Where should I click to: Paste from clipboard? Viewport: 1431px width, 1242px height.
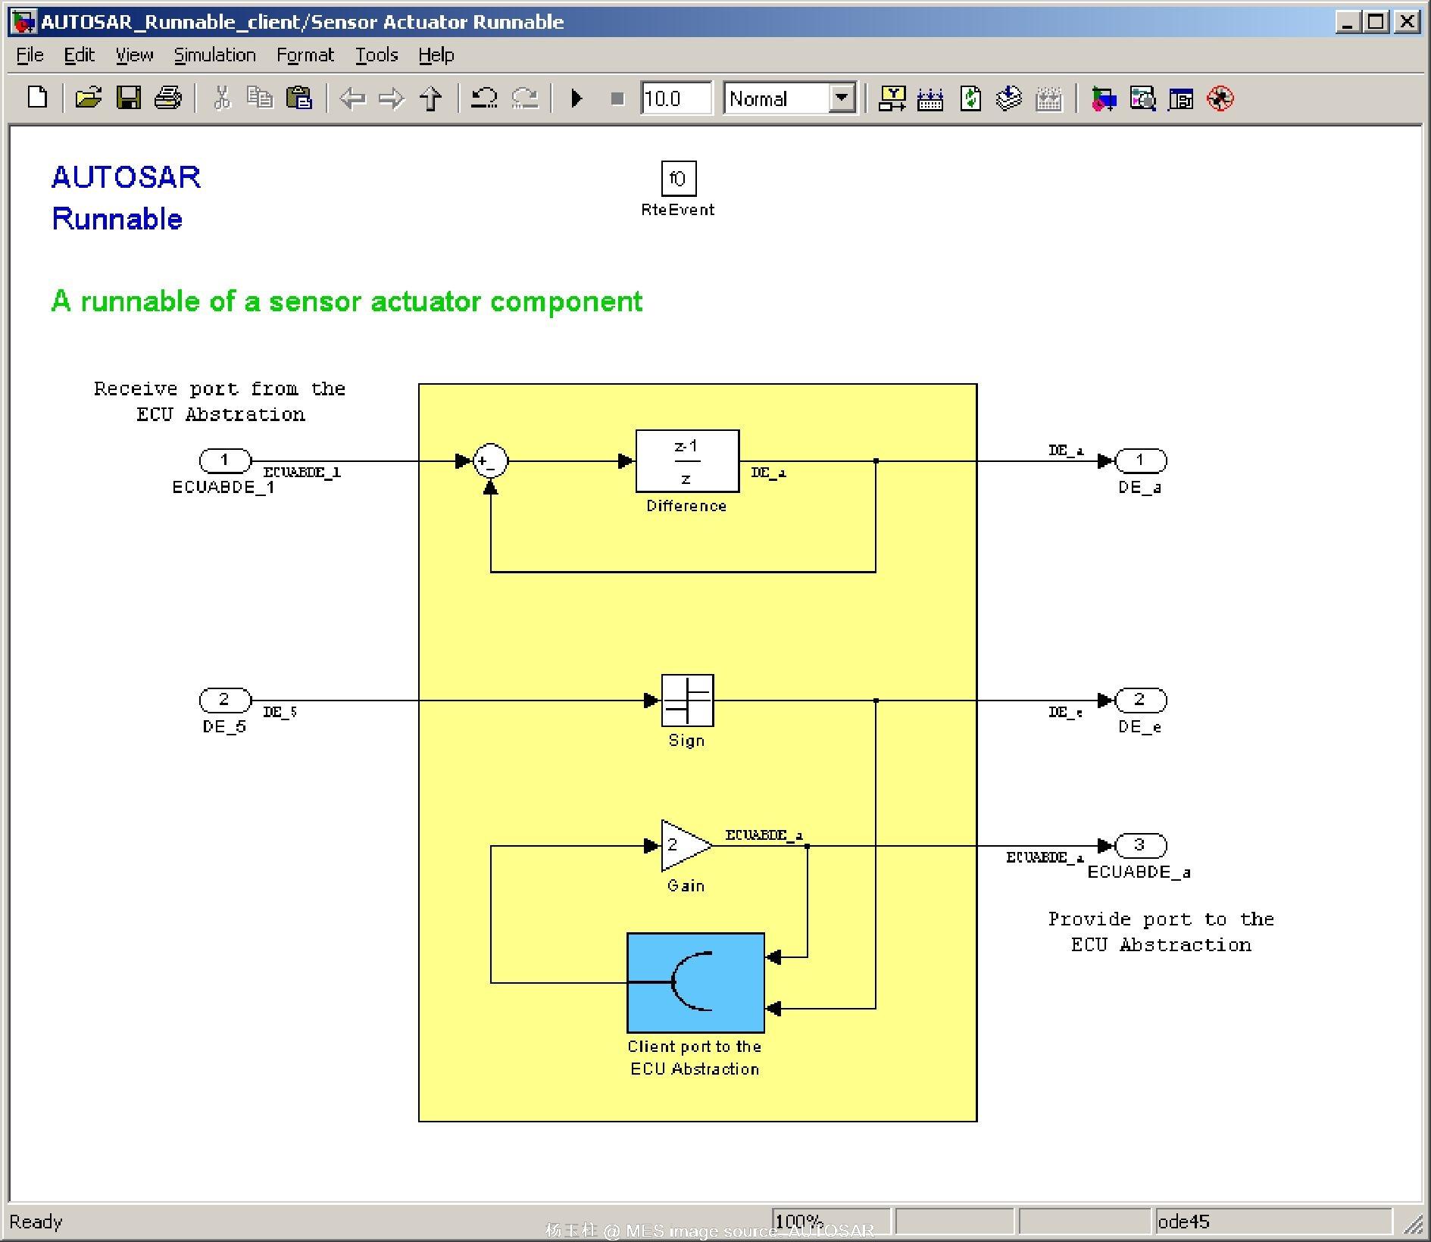coord(299,98)
